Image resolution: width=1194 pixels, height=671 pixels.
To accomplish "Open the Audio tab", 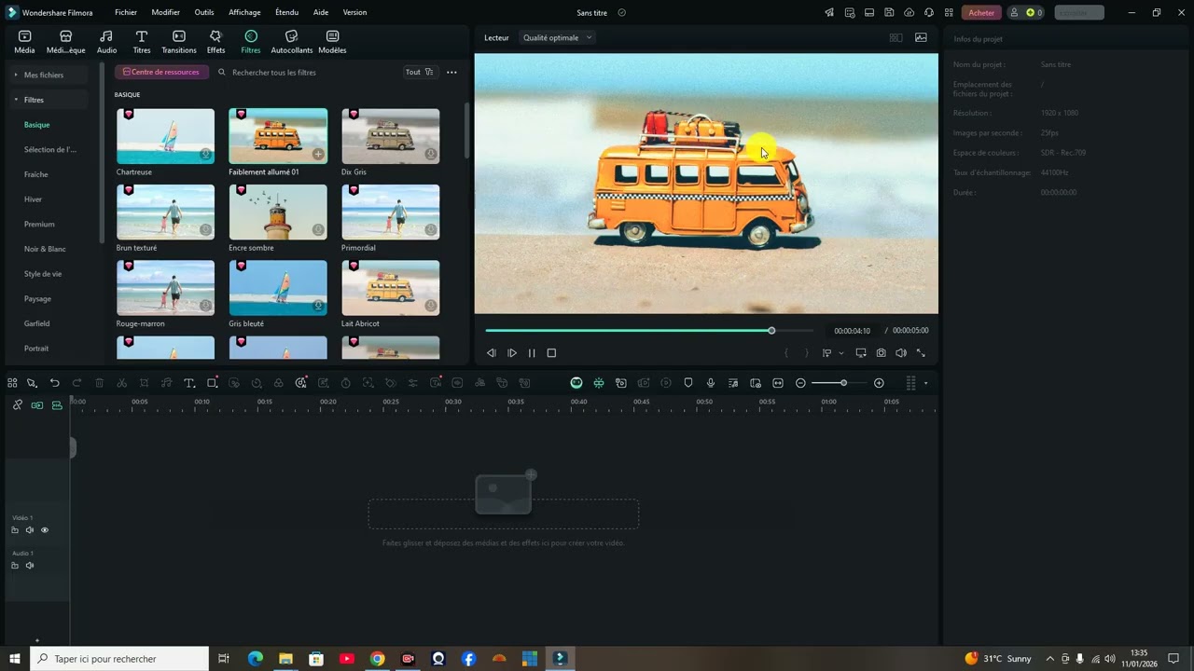I will [106, 42].
